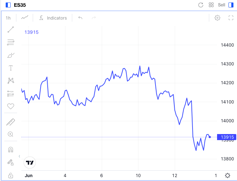The image size is (237, 181).
Task: Click the 13800 price scale label
Action: (227, 159)
